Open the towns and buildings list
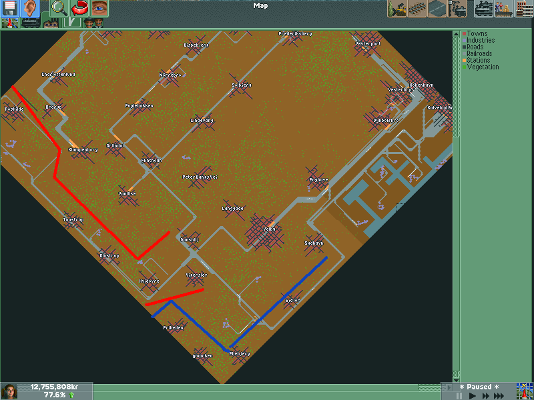Screen dimensions: 534x400 click(524, 8)
